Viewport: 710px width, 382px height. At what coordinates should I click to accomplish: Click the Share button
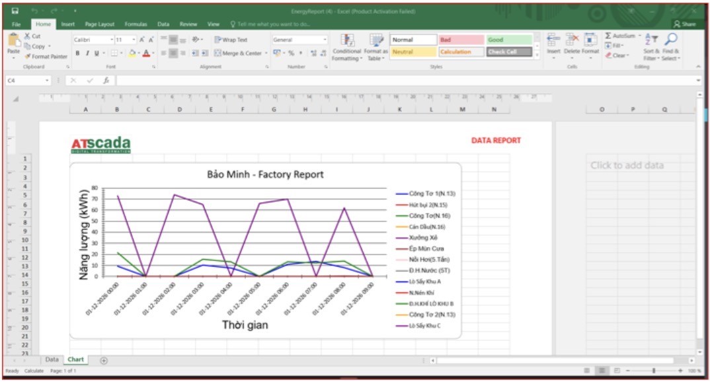pos(684,24)
